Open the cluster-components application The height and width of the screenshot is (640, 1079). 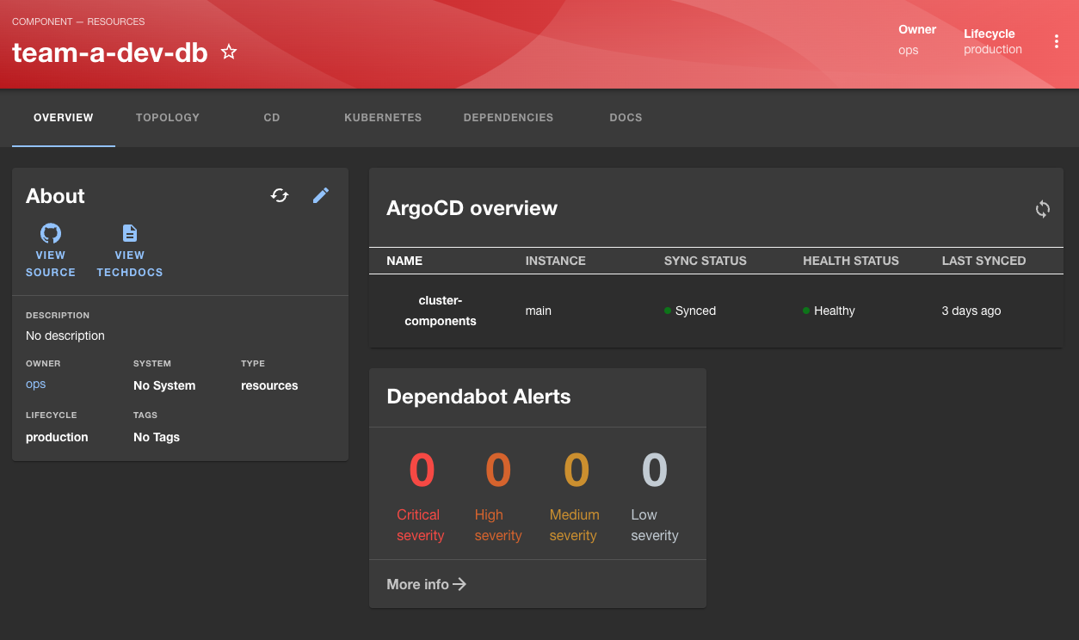coord(441,311)
